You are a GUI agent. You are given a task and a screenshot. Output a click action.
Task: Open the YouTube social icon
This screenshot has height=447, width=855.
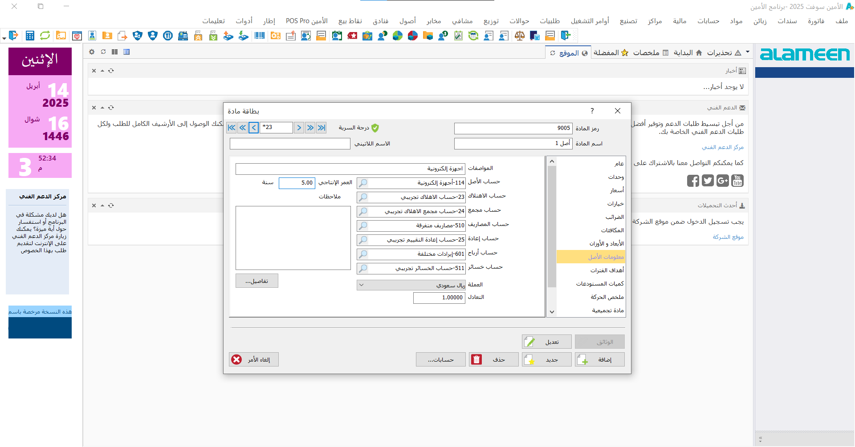tap(737, 181)
